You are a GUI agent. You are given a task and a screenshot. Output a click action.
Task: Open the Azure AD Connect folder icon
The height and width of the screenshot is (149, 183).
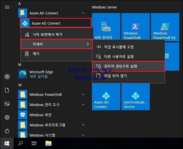click(x=23, y=13)
